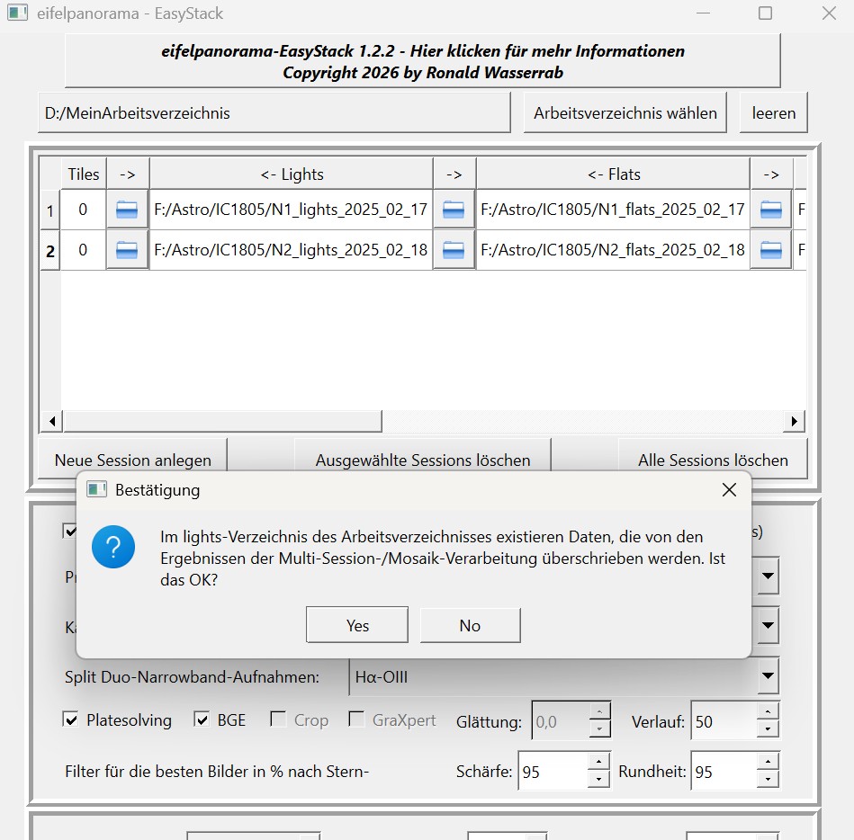This screenshot has width=854, height=840.
Task: Open folder browser for Flats in row 1
Action: point(454,210)
